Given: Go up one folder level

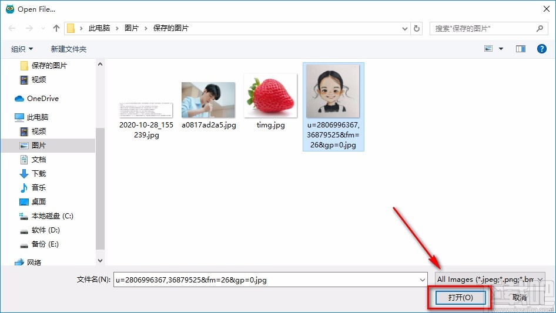Looking at the screenshot, I should (56, 28).
